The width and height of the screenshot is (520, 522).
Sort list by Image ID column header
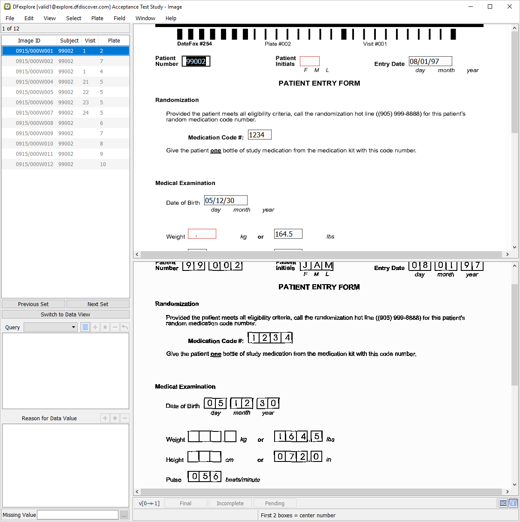[29, 40]
